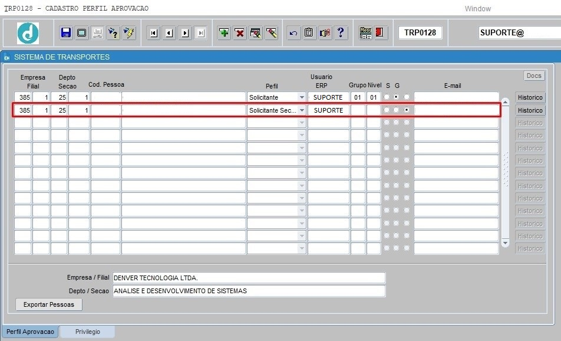Click the Execute Query lightning icon
The image size is (561, 341).
129,33
